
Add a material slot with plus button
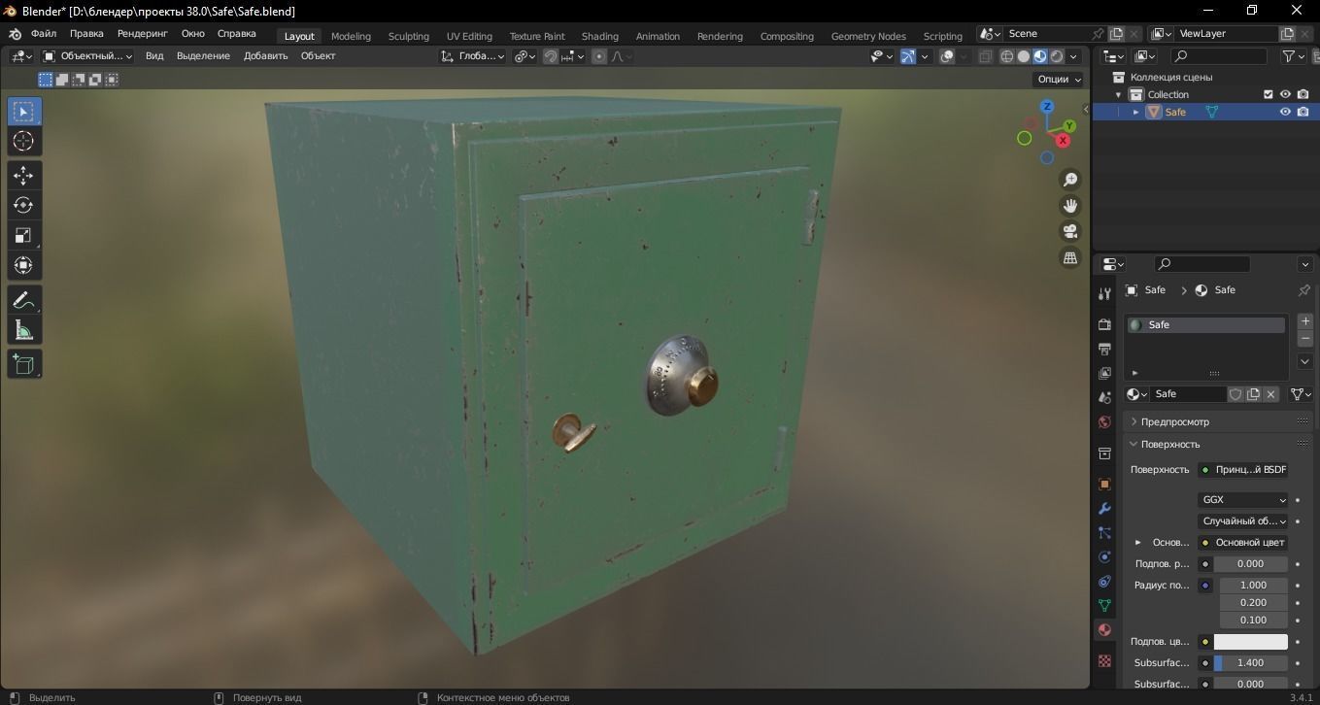pyautogui.click(x=1305, y=320)
